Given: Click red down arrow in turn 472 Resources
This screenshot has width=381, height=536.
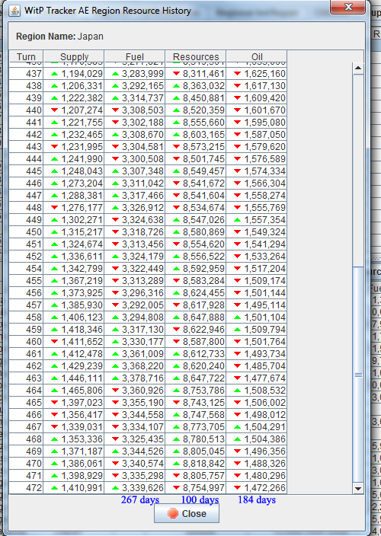Looking at the screenshot, I should (177, 488).
